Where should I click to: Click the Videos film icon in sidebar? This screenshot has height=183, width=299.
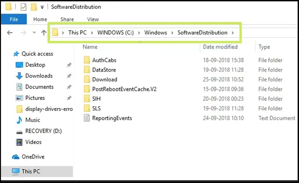pyautogui.click(x=19, y=142)
